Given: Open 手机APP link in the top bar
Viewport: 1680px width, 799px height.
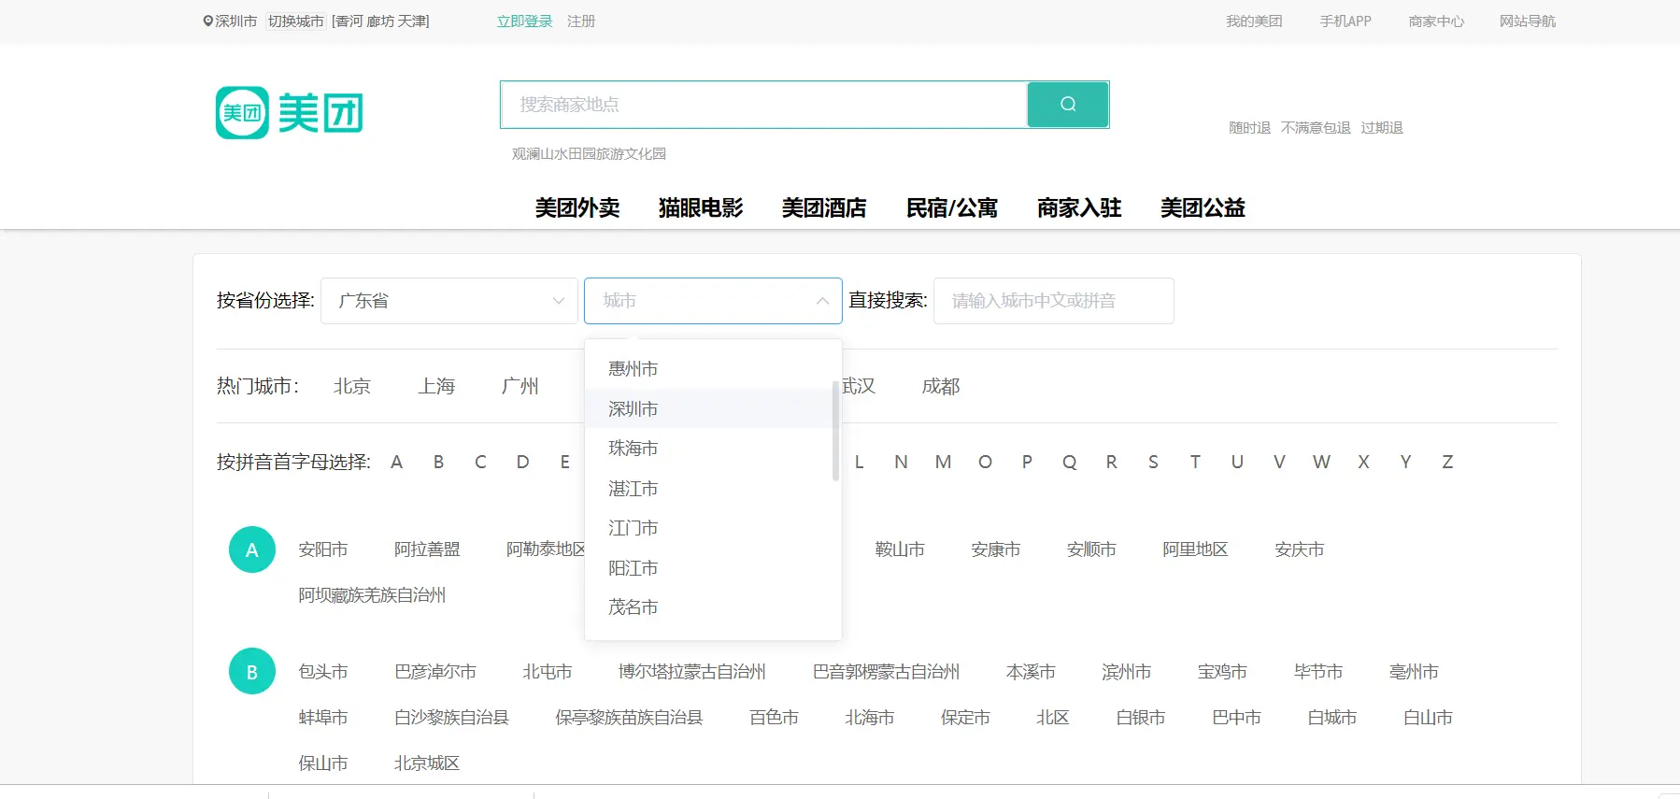Looking at the screenshot, I should click(x=1345, y=21).
